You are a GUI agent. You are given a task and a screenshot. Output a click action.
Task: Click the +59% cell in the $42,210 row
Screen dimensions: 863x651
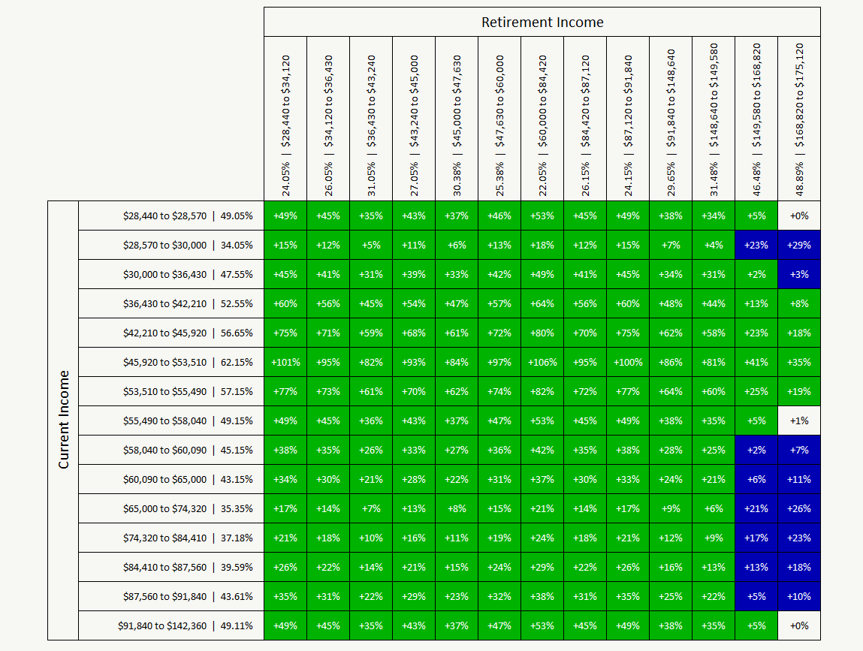372,333
